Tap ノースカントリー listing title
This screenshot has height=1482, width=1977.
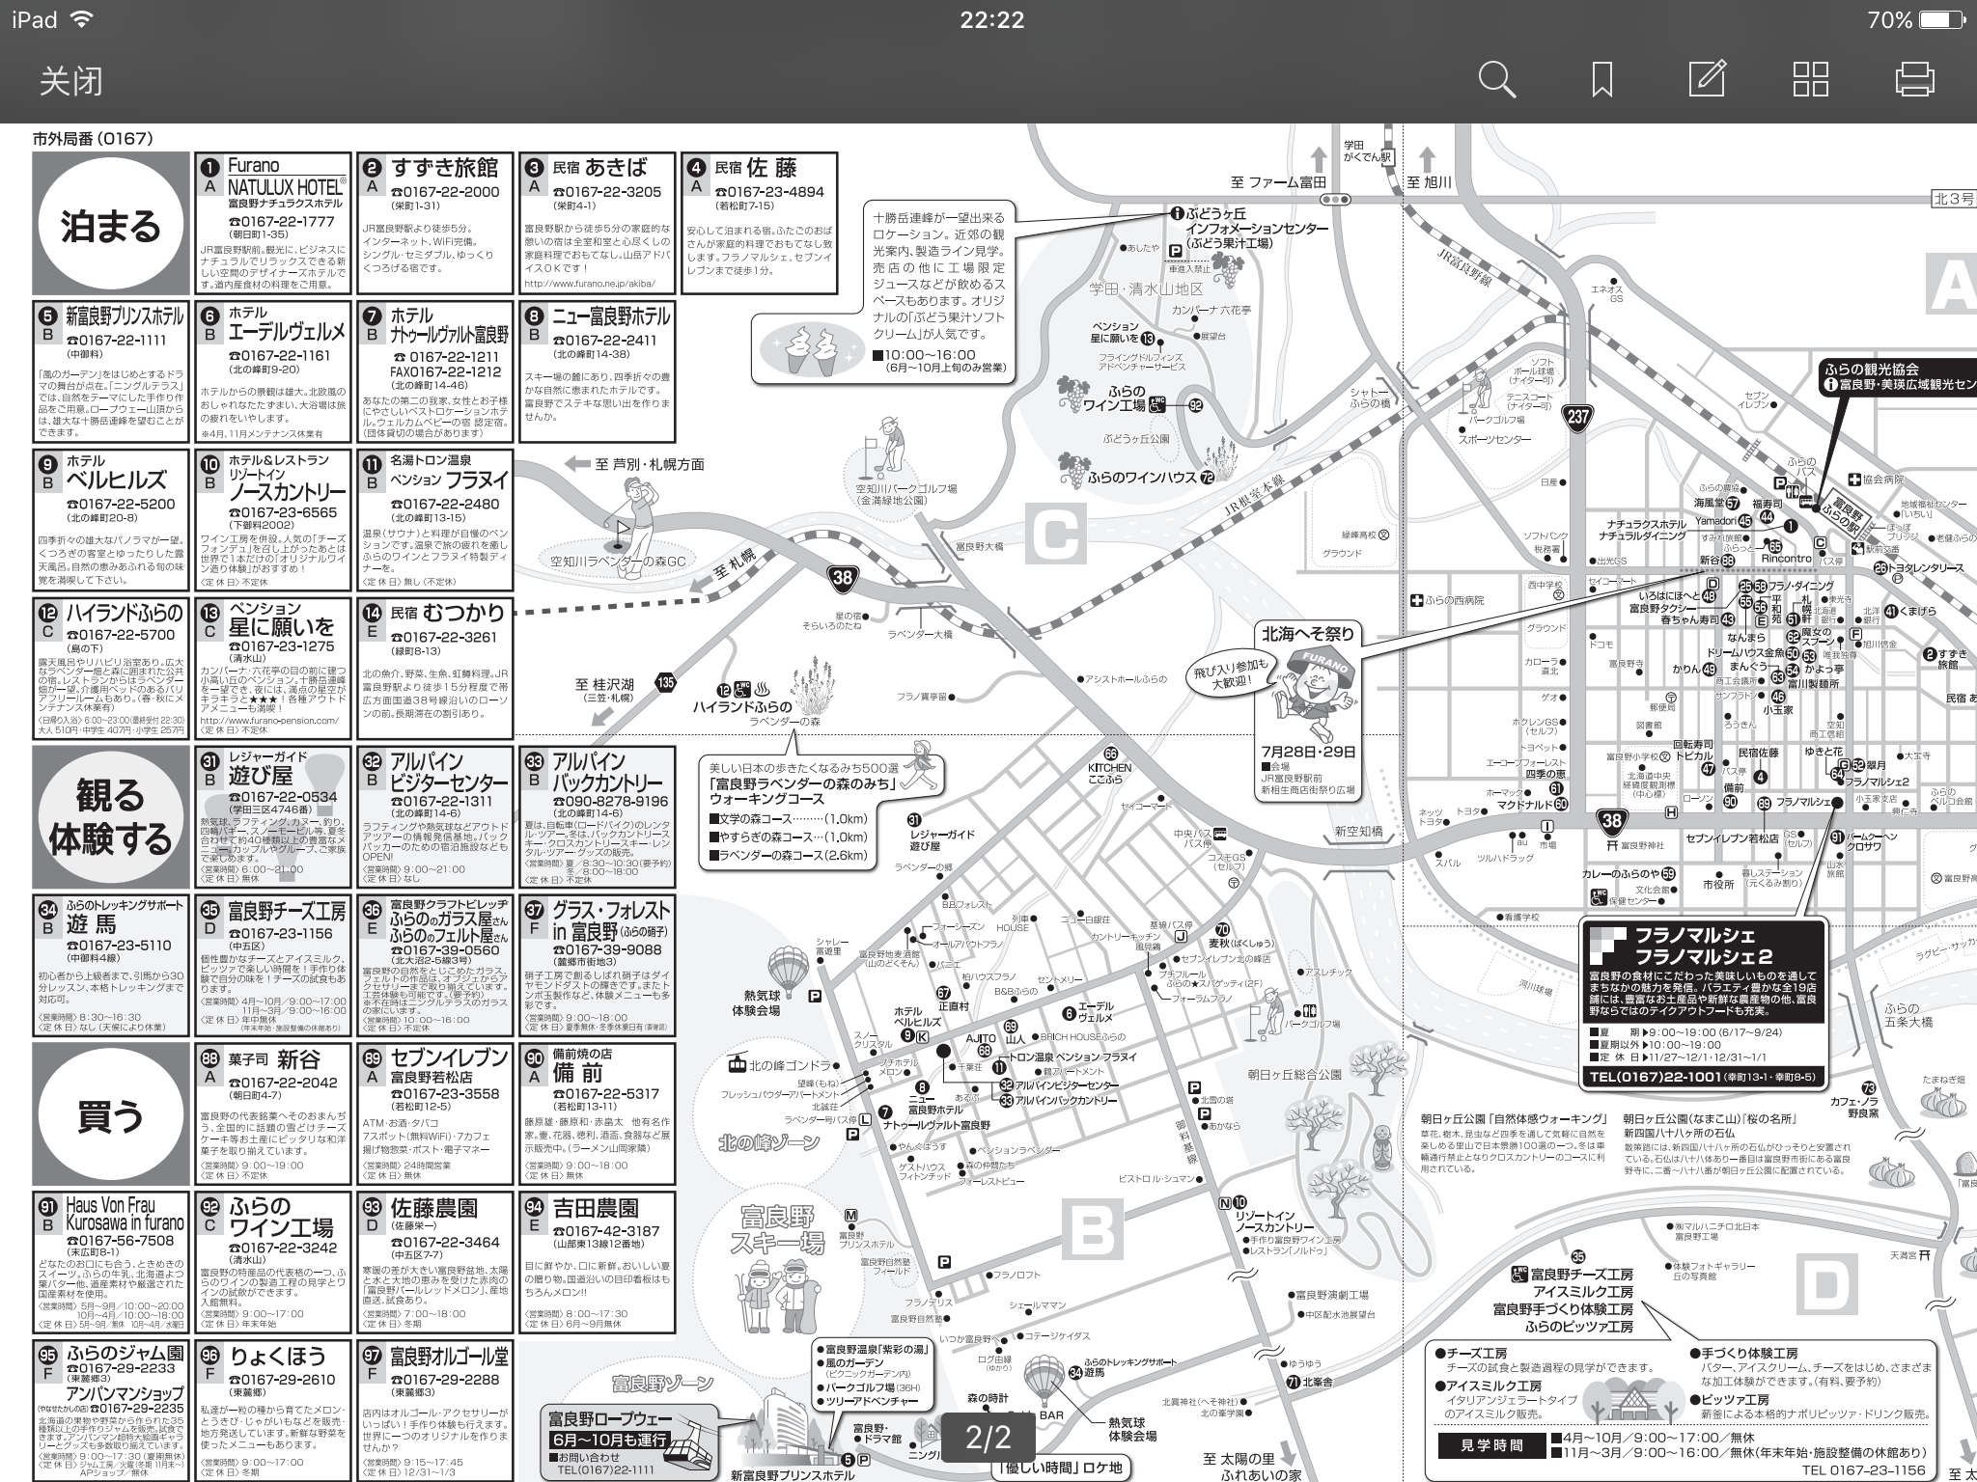click(x=287, y=490)
